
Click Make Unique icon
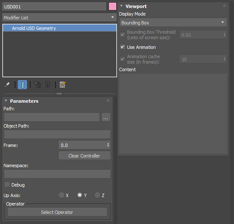tap(38, 85)
